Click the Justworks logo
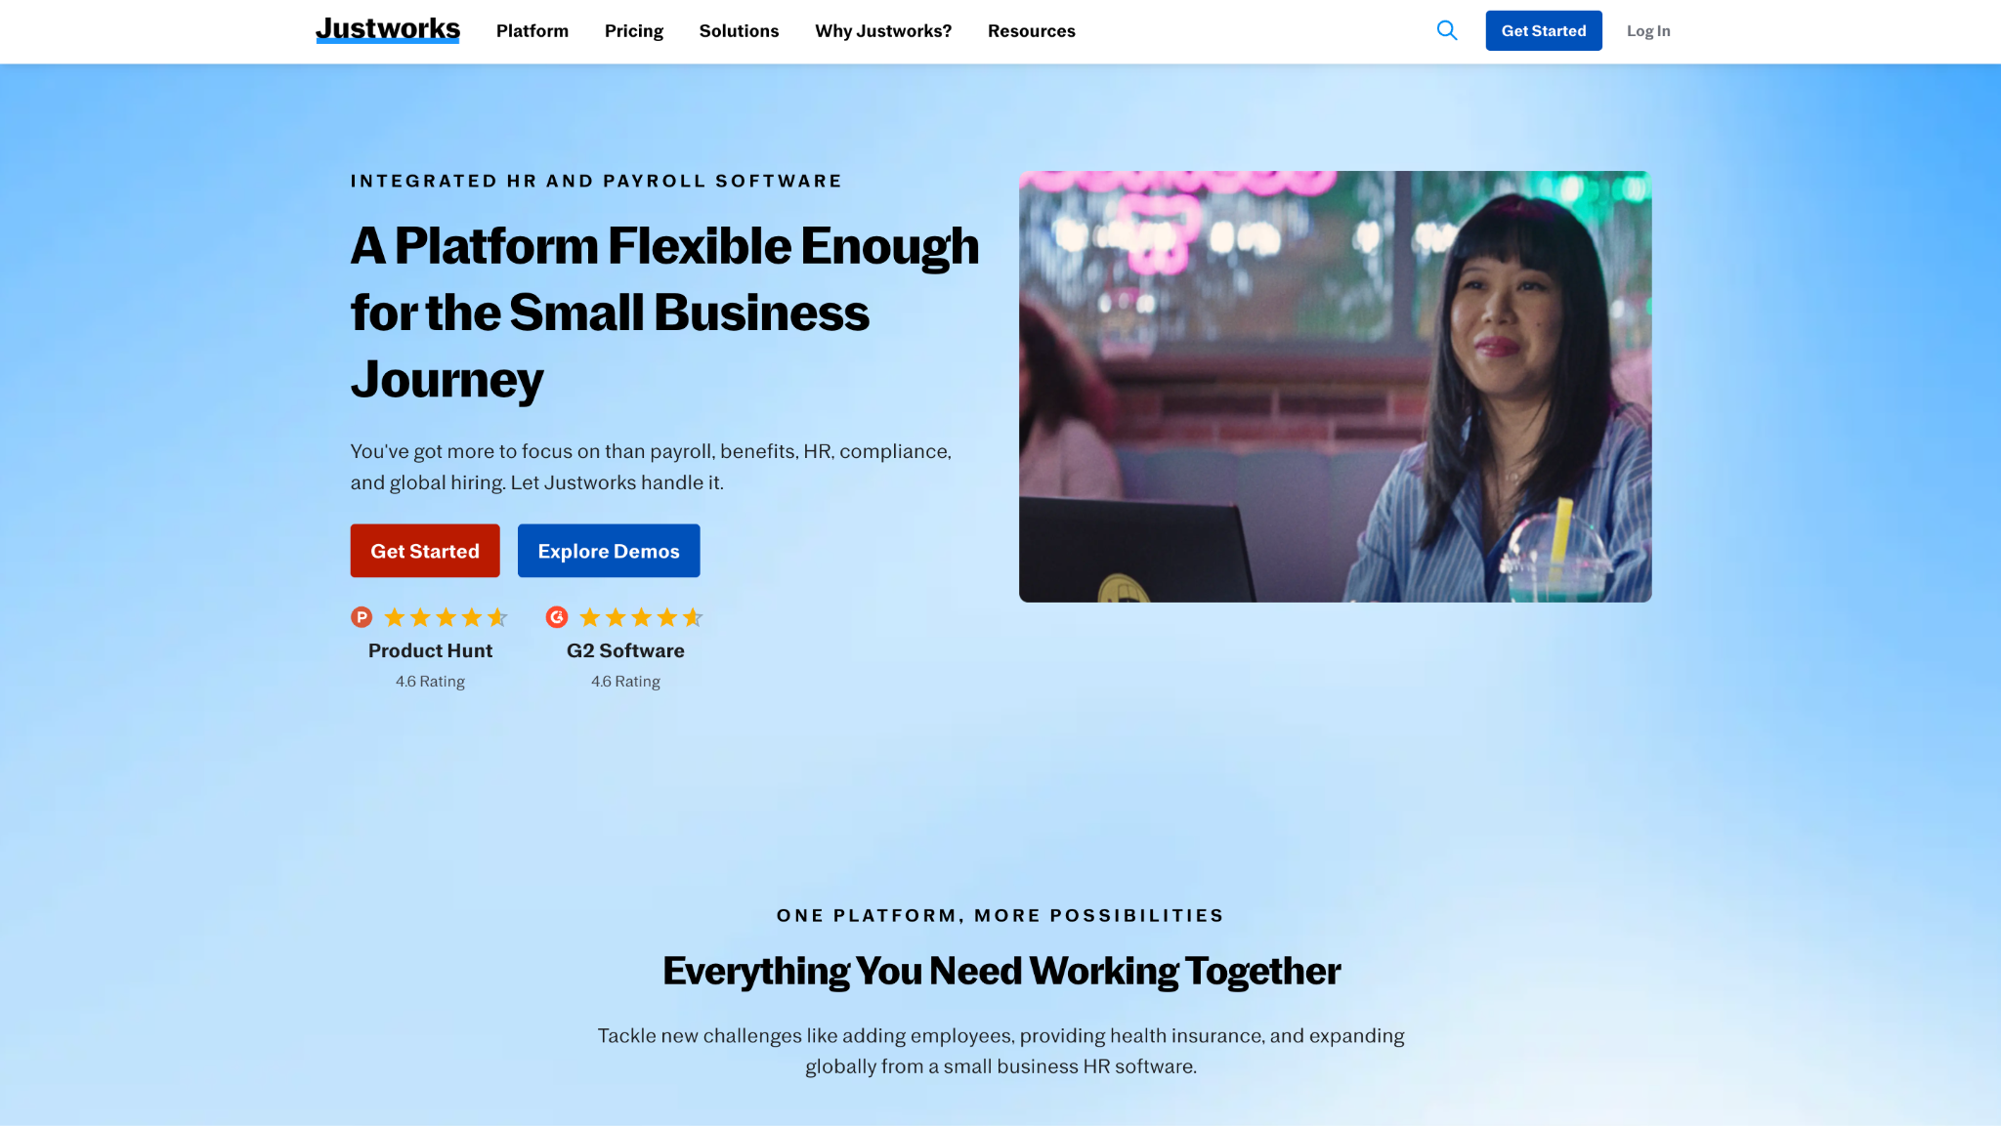 (x=388, y=30)
